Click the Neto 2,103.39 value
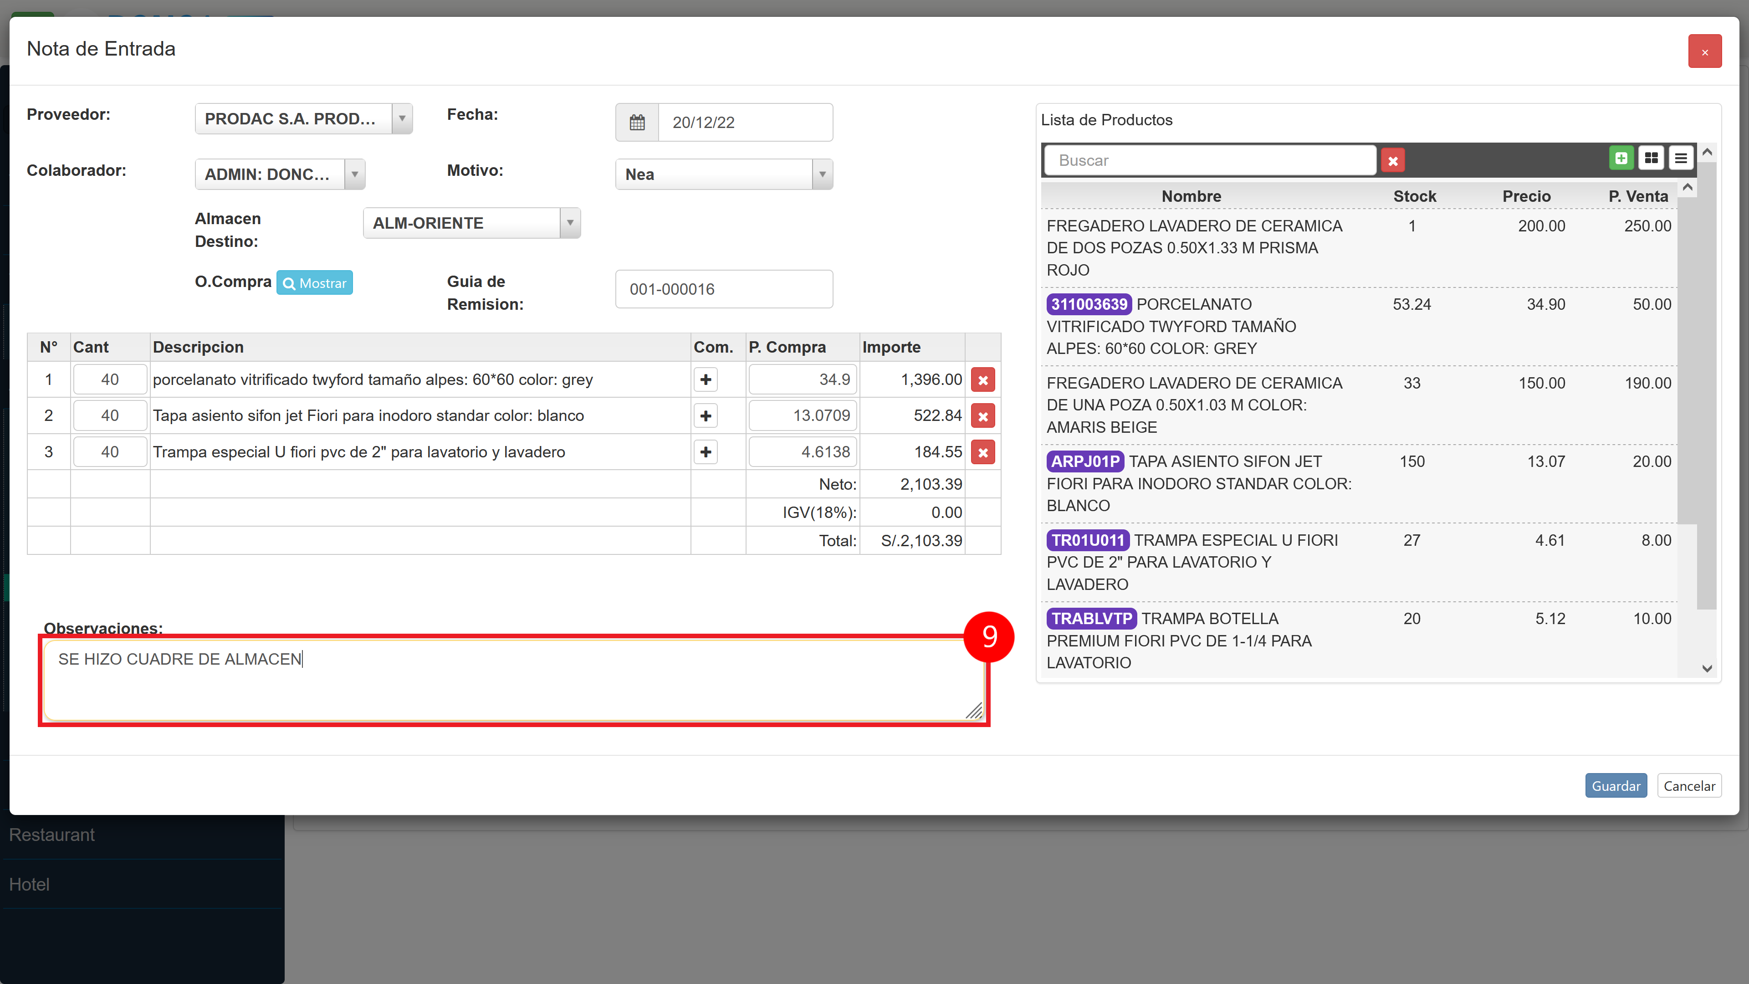1749x984 pixels. pyautogui.click(x=931, y=485)
